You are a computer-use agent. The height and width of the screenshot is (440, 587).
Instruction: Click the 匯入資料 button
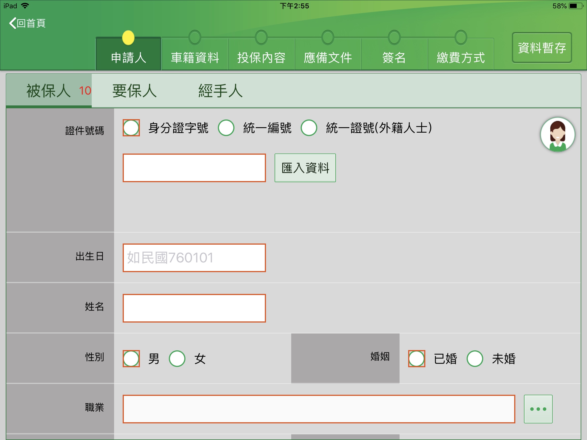click(x=305, y=168)
